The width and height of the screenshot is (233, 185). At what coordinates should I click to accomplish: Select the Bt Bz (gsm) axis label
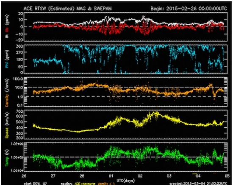pyautogui.click(x=7, y=26)
